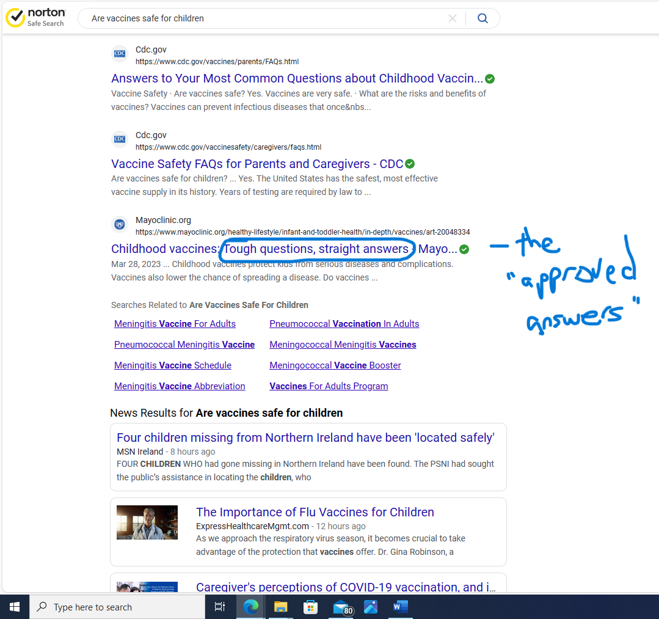Open related search 'Pneumococcal Vaccination In Adults'

click(344, 324)
